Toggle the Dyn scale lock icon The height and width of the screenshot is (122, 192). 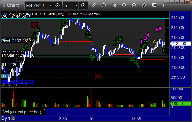click(13, 118)
